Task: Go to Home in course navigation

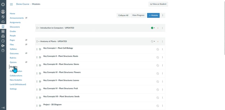Action: 12,14
